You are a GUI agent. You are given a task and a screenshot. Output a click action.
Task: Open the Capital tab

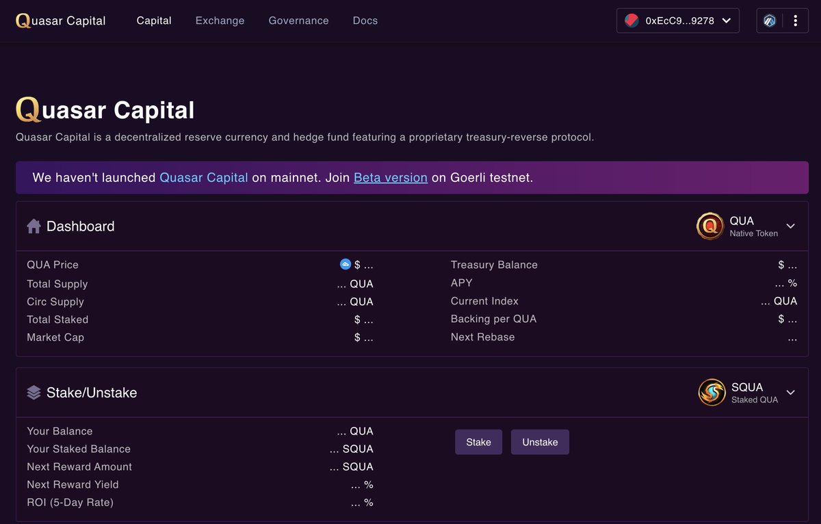pyautogui.click(x=154, y=21)
